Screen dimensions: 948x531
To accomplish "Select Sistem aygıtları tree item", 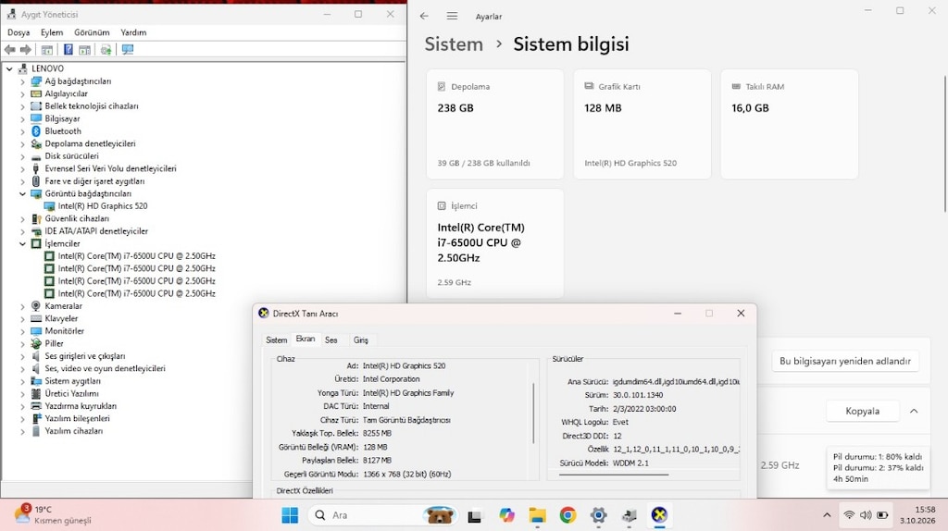I will (x=72, y=381).
